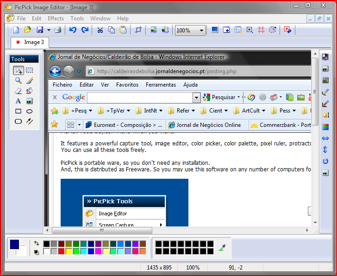Capture region using the red dashed rectangle icon
Image resolution: width=337 pixels, height=276 pixels.
click(261, 30)
